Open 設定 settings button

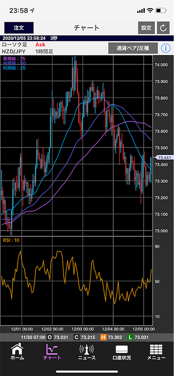[x=146, y=28]
